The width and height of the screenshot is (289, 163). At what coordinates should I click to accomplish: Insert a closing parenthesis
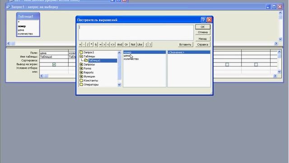pyautogui.click(x=150, y=44)
